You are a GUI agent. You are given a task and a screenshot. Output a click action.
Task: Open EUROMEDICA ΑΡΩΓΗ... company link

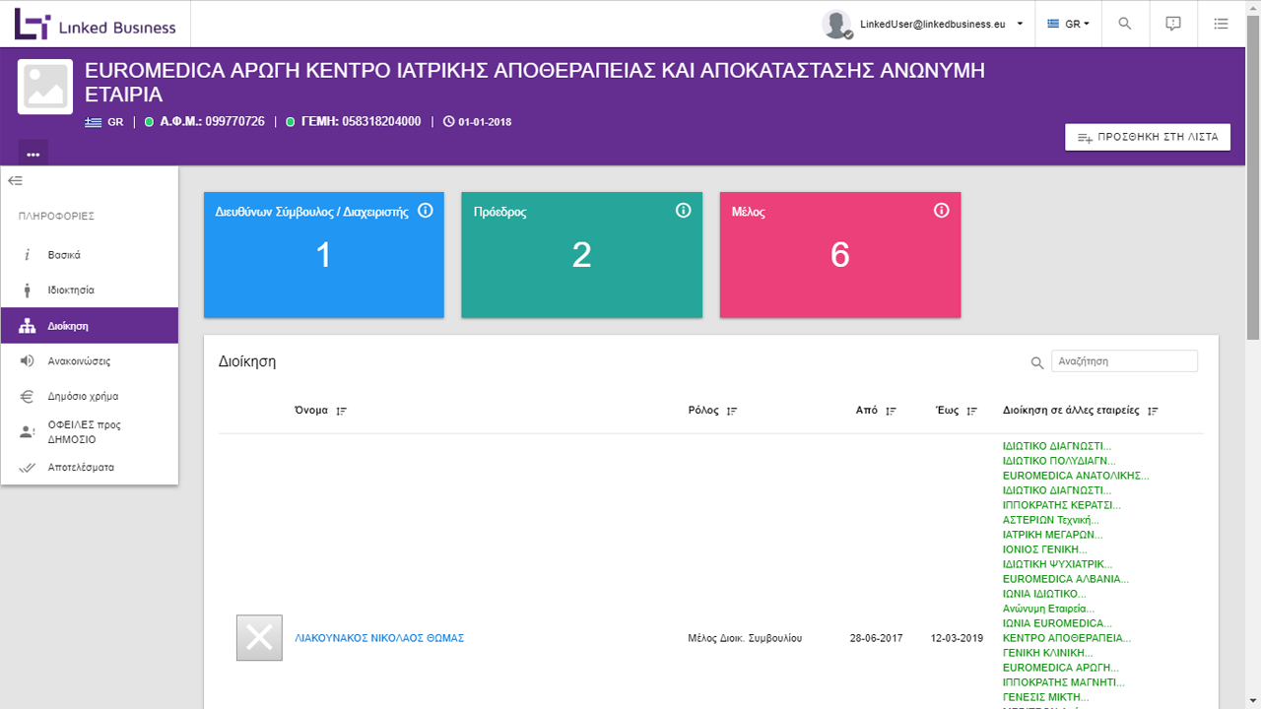pos(1061,668)
